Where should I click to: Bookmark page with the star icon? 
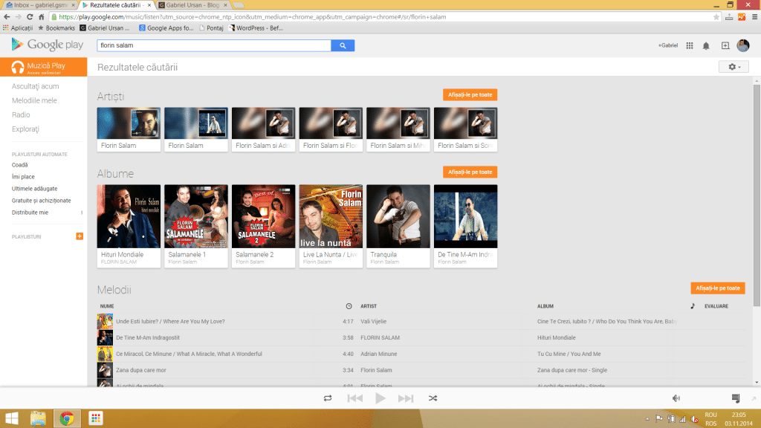[716, 17]
